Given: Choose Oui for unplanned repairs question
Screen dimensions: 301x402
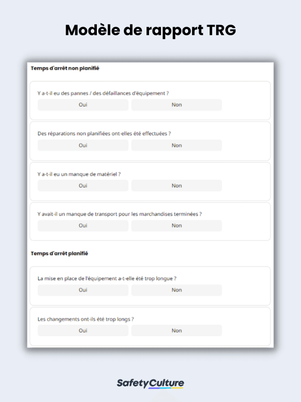Looking at the screenshot, I should click(x=83, y=145).
